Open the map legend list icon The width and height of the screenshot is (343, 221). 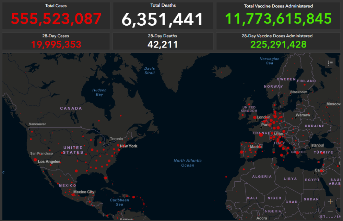(330, 63)
